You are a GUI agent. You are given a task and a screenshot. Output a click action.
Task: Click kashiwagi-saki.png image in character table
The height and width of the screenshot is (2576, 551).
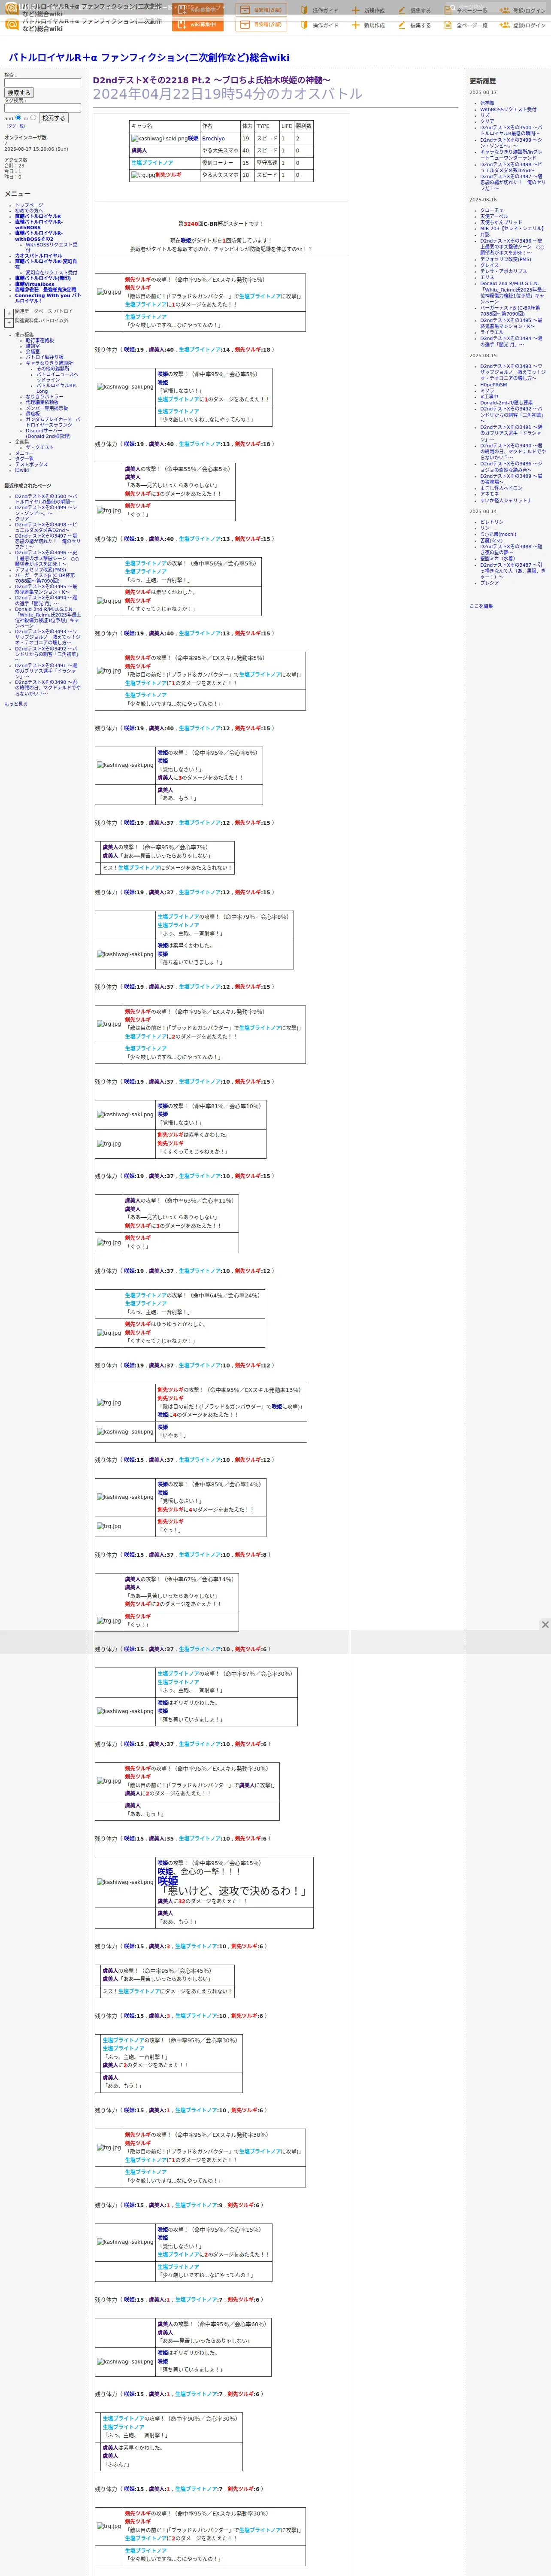pos(159,139)
